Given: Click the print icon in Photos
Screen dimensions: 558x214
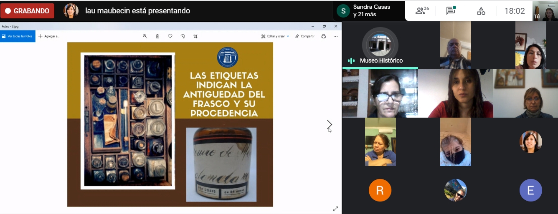Looking at the screenshot, I should tap(323, 36).
